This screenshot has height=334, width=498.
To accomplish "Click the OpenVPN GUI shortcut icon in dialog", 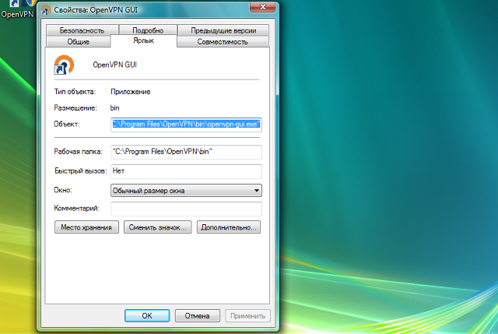I will [x=64, y=65].
